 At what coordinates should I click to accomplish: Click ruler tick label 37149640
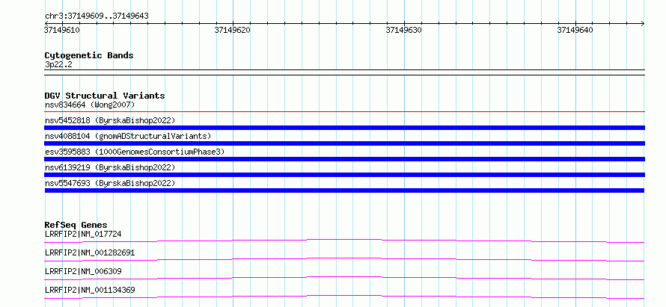pos(575,30)
